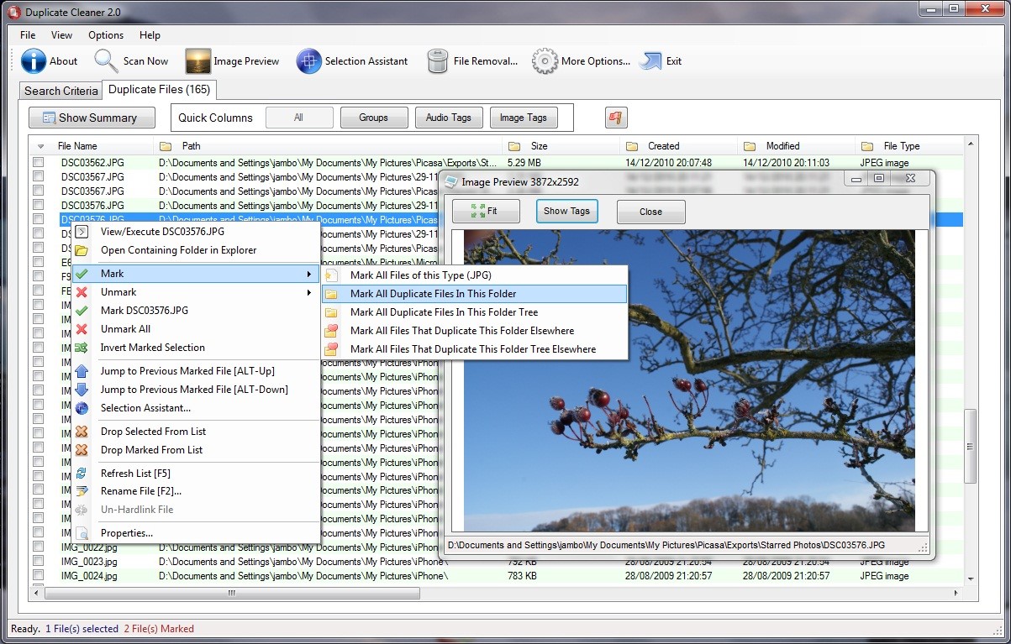Click the File Removal toolbar icon
Viewport: 1011px width, 644px height.
click(x=437, y=60)
